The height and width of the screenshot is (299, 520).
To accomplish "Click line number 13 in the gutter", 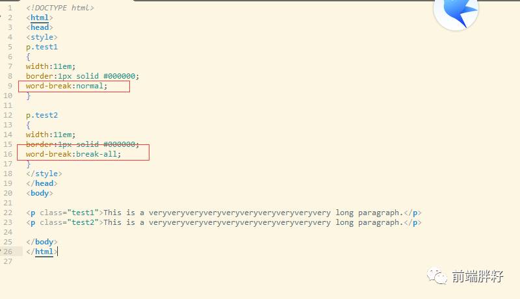I will pyautogui.click(x=8, y=125).
